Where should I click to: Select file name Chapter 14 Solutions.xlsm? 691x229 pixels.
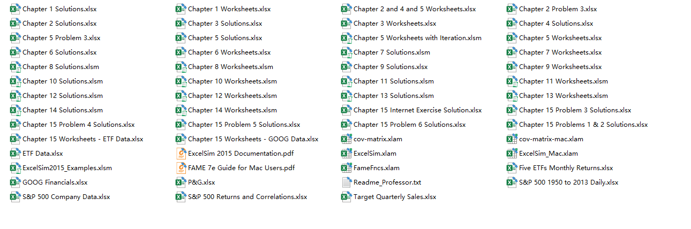[x=63, y=110]
